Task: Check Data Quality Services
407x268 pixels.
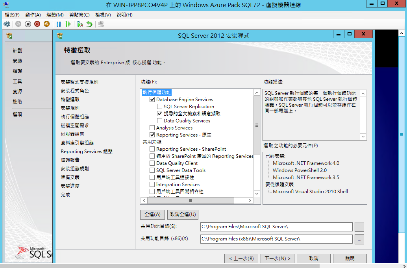Action: coord(160,121)
